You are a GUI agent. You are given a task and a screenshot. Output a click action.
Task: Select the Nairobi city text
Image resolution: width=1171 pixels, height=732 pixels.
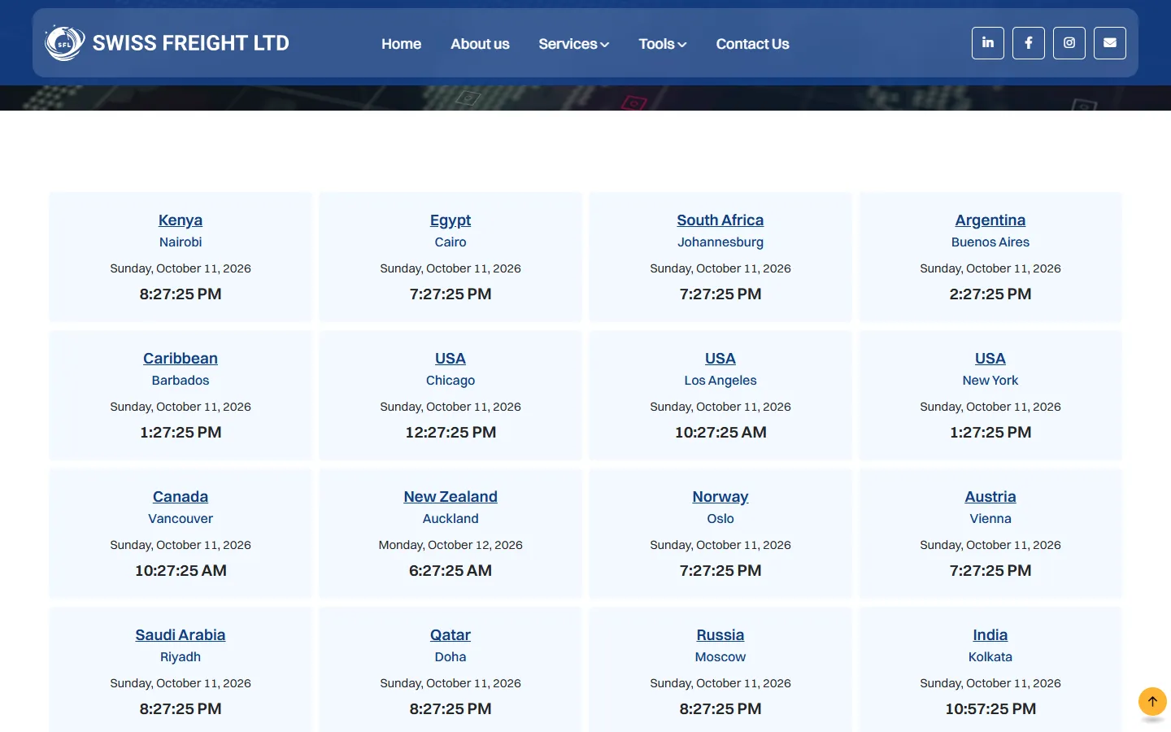(181, 242)
